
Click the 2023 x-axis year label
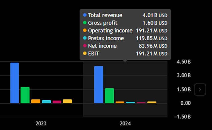coord(41,124)
